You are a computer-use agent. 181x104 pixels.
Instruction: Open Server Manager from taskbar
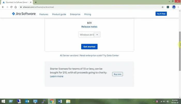tap(11, 101)
